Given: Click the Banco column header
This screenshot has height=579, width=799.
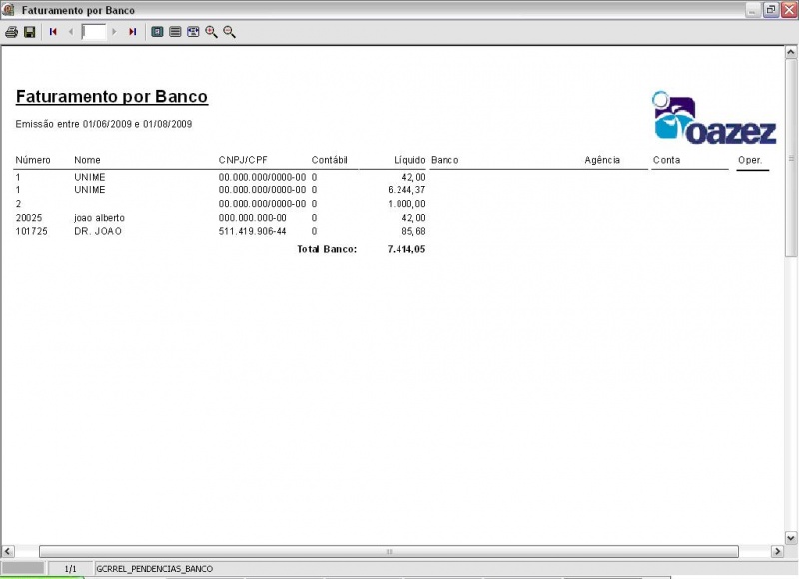Looking at the screenshot, I should (x=444, y=160).
